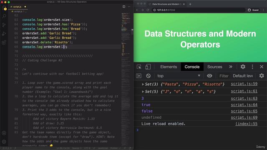Viewport: 267px width, 150px height.
Task: Expand the Set(3) console entry
Action: pos(143,84)
